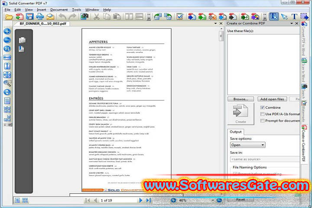Toggle the Combine checkbox
This screenshot has width=312, height=208.
pyautogui.click(x=263, y=107)
